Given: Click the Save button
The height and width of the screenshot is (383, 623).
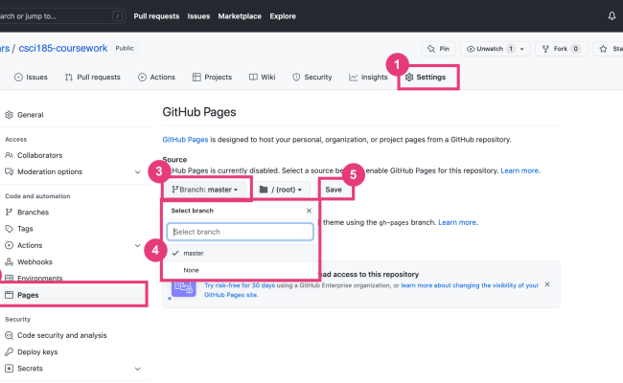Looking at the screenshot, I should pos(334,190).
